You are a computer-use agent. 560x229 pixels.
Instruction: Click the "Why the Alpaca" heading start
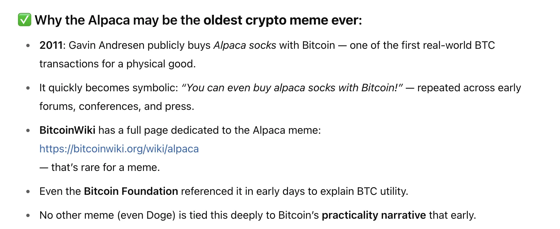82,20
